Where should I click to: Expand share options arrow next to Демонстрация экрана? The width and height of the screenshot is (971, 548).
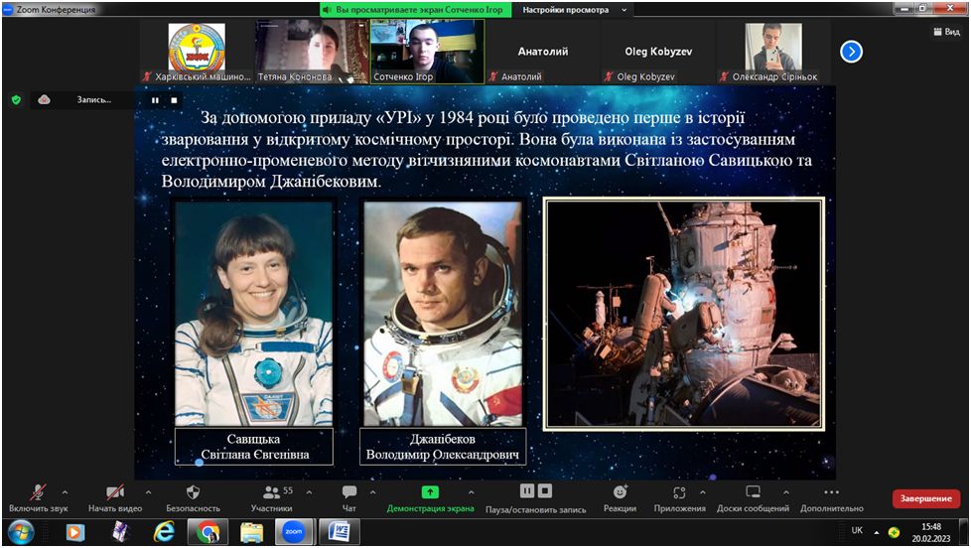[x=472, y=492]
